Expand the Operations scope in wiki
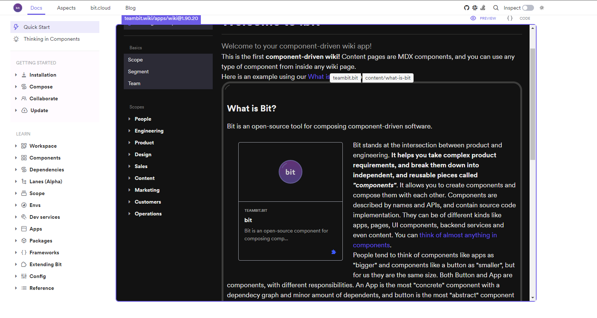This screenshot has height=318, width=597. coord(129,214)
